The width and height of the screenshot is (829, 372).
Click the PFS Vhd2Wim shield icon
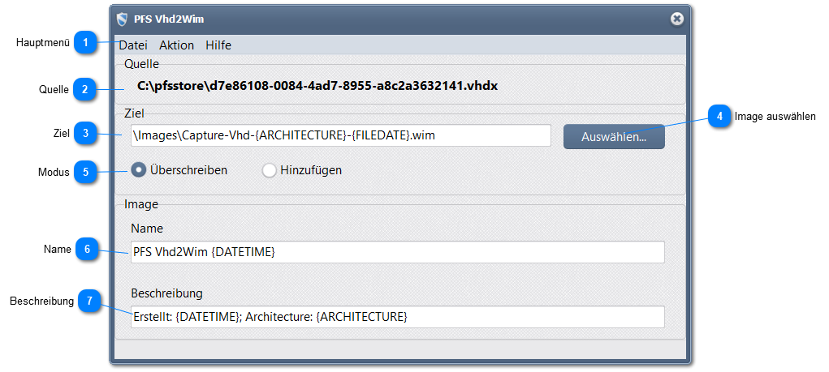click(123, 19)
